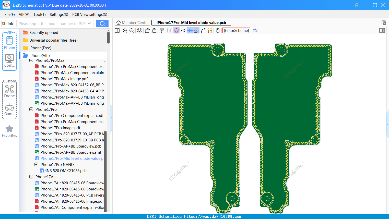Mirror the board with the flip icon
This screenshot has width=389, height=219.
(x=170, y=31)
